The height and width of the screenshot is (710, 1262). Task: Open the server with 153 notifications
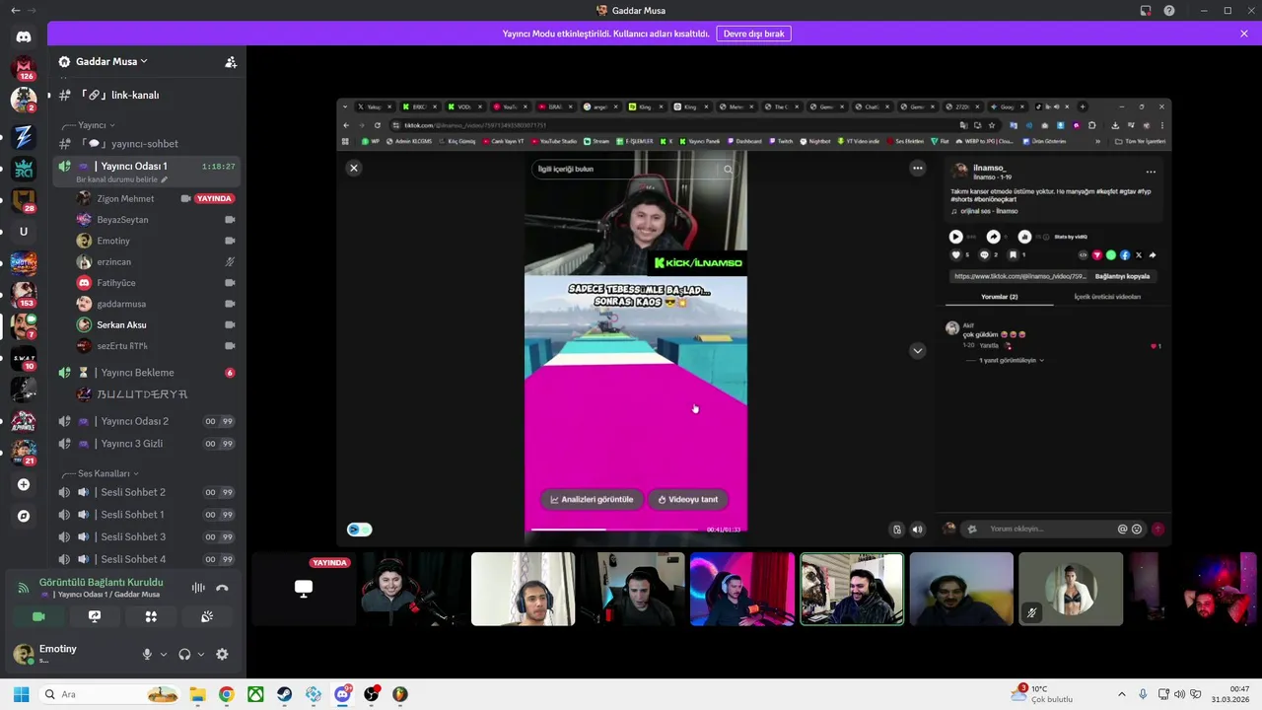coord(24,294)
